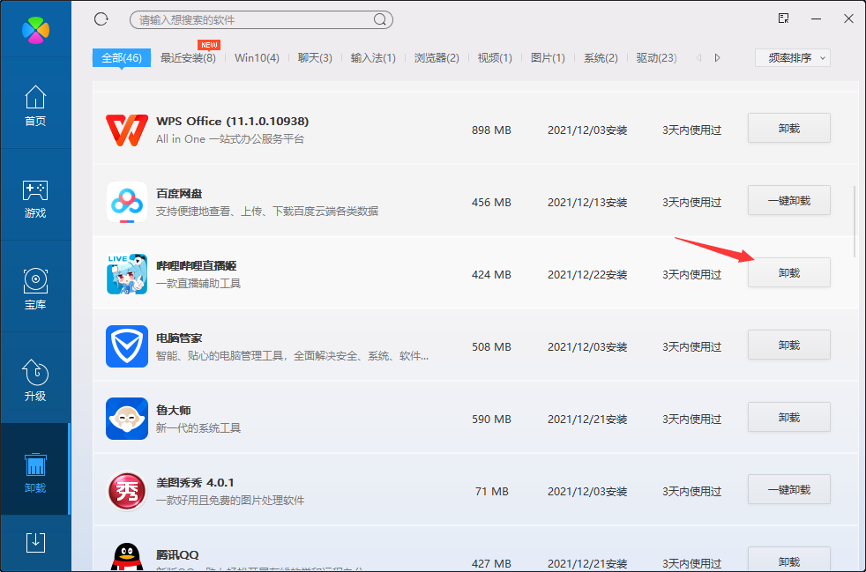Switch to Win10(4) tab
The width and height of the screenshot is (866, 572).
257,58
